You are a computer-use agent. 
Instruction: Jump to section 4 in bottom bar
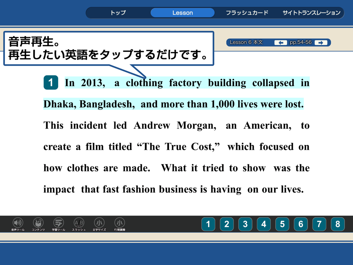pyautogui.click(x=264, y=224)
